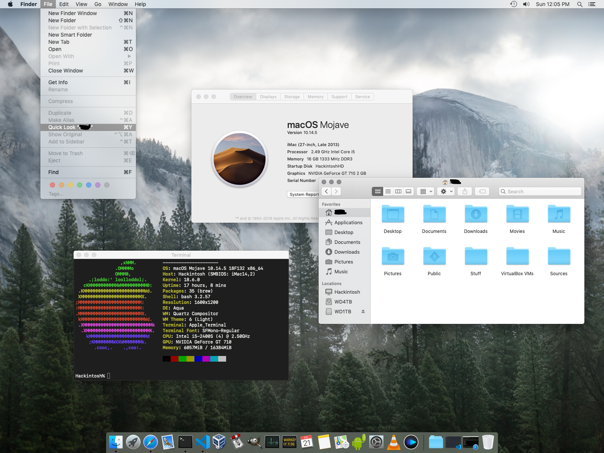Choose Find in the File menu
604x453 pixels.
pyautogui.click(x=88, y=172)
